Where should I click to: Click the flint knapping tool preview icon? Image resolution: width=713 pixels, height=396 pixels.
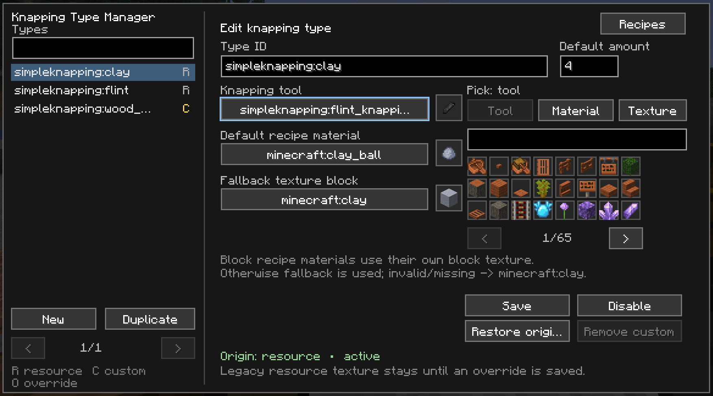pyautogui.click(x=449, y=108)
